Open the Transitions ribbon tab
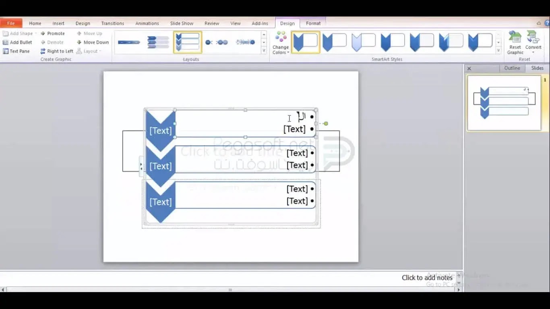The height and width of the screenshot is (309, 550). pyautogui.click(x=112, y=23)
